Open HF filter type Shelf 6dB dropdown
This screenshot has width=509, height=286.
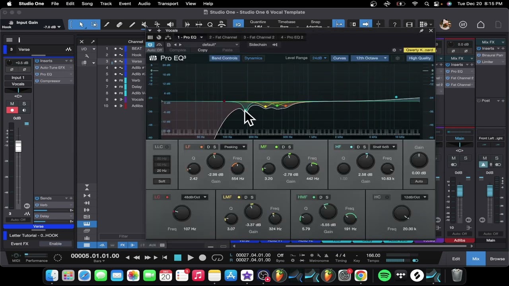coord(383,147)
